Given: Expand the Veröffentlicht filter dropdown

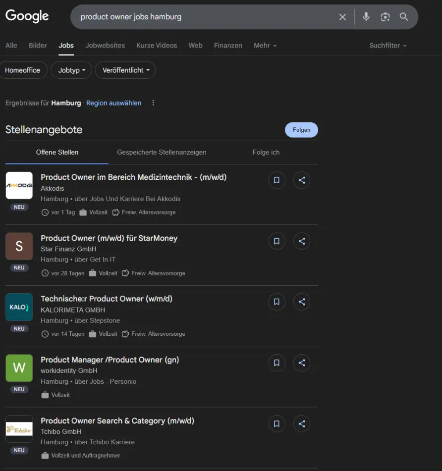Looking at the screenshot, I should 125,70.
